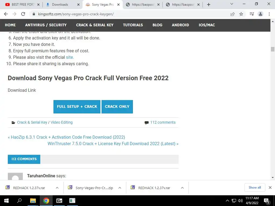This screenshot has width=275, height=206.
Task: Open previous post HaoZip 6.3.1 Crack link
Action: pyautogui.click(x=68, y=137)
